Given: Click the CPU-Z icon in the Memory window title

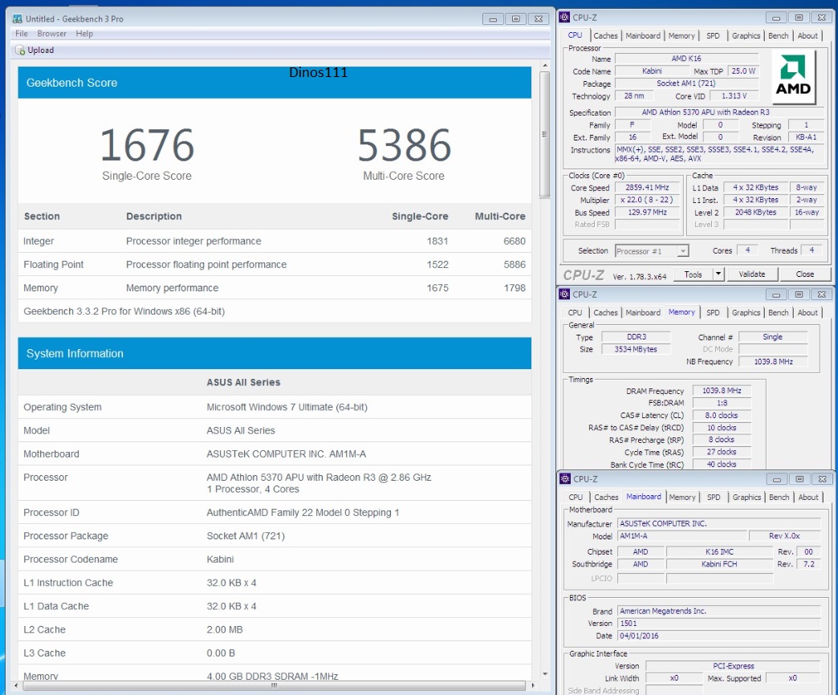Looking at the screenshot, I should point(564,294).
